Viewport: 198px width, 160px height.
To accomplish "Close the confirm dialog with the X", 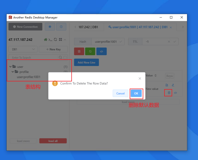I will point(140,79).
